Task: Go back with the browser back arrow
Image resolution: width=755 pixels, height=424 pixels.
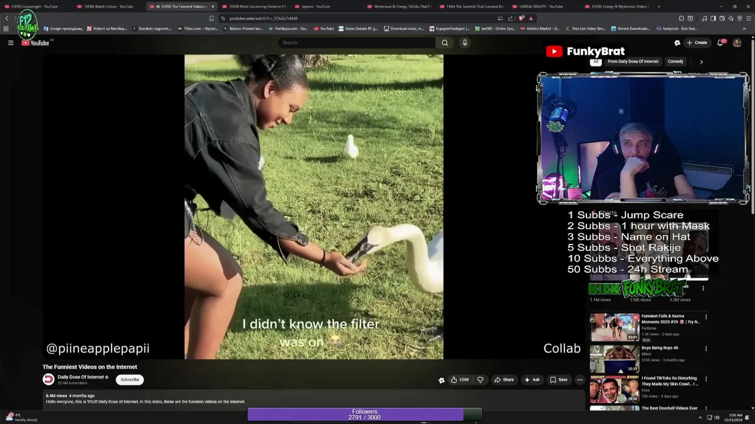Action: [x=6, y=18]
